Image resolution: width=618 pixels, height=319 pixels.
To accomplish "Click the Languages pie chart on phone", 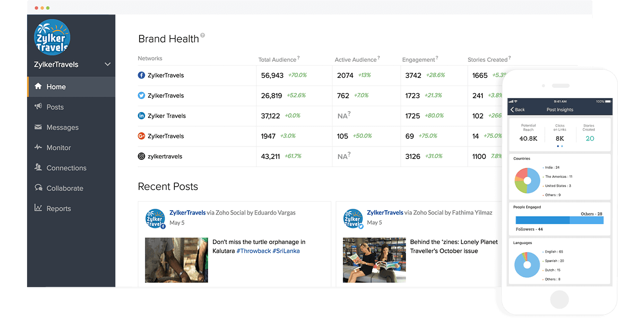I will pos(527,265).
